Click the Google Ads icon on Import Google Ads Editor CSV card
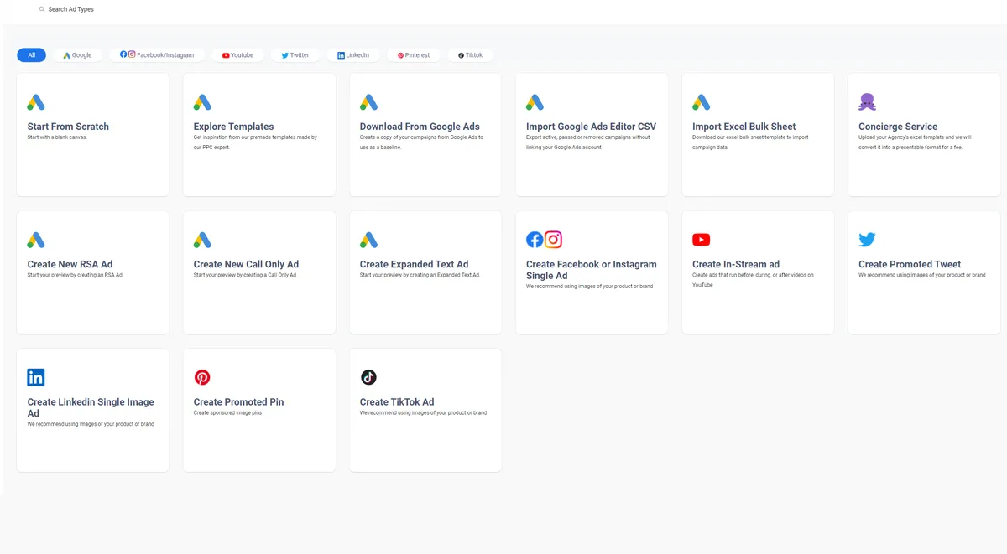This screenshot has width=1007, height=554. tap(535, 102)
